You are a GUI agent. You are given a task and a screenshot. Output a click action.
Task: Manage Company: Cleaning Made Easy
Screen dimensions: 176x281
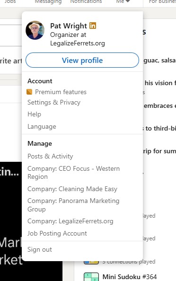[72, 189]
